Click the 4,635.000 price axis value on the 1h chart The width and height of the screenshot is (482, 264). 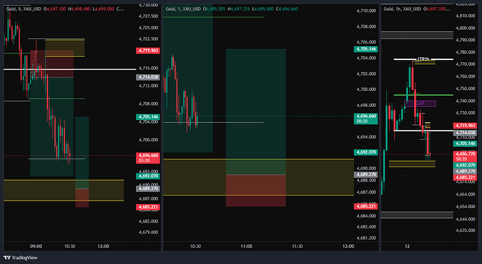point(466,230)
